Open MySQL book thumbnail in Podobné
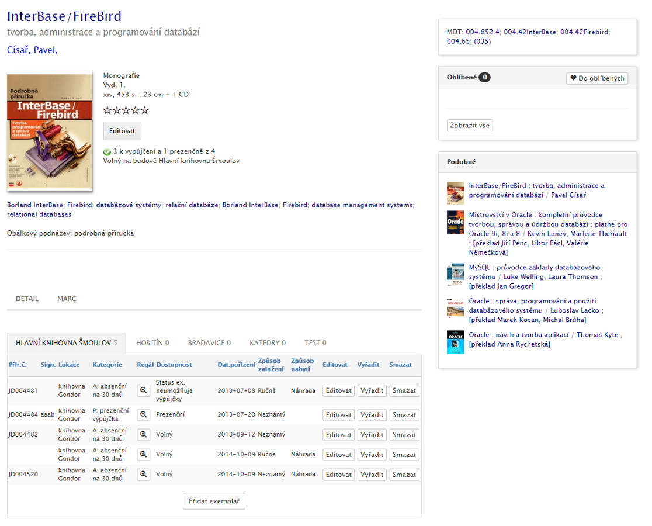This screenshot has width=652, height=526. pyautogui.click(x=455, y=275)
